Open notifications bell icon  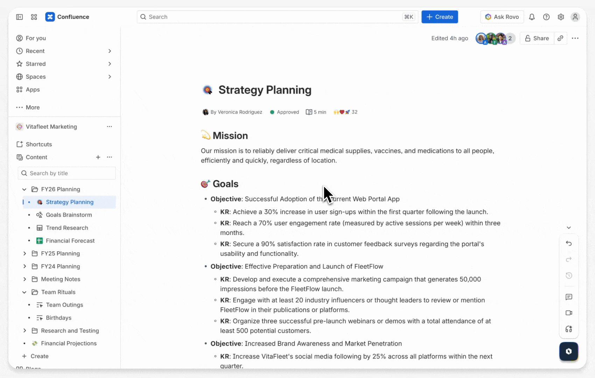532,17
